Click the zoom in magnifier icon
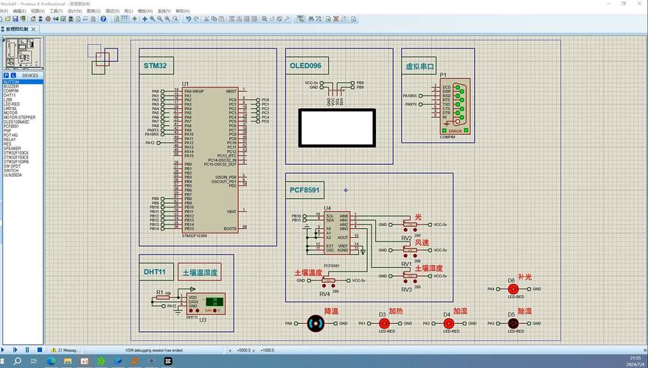Screen dimensions: 648x368 (x=152, y=18)
